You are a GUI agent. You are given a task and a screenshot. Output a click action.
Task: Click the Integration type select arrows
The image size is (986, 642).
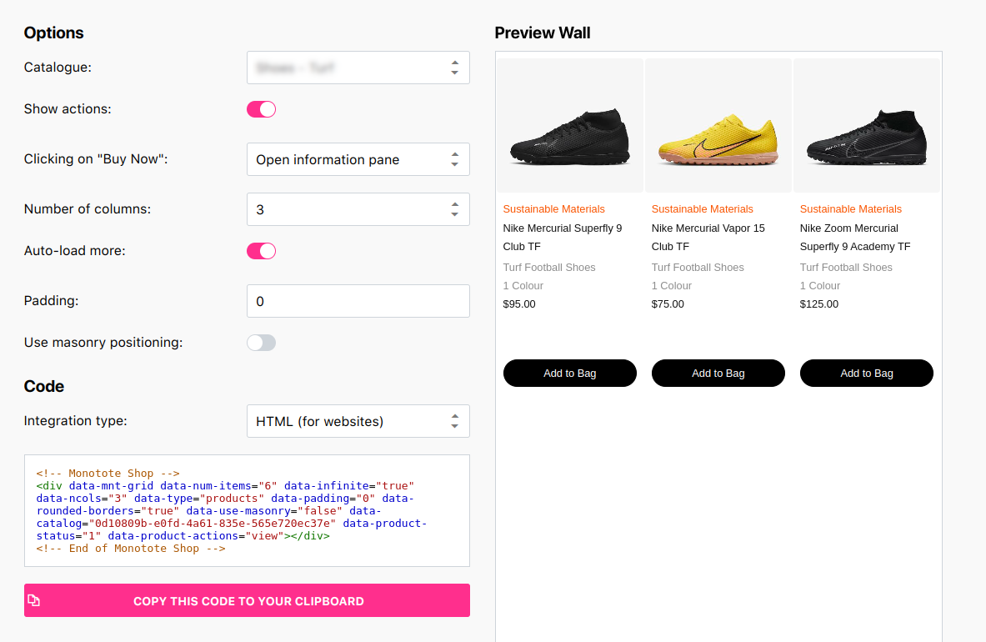(454, 421)
